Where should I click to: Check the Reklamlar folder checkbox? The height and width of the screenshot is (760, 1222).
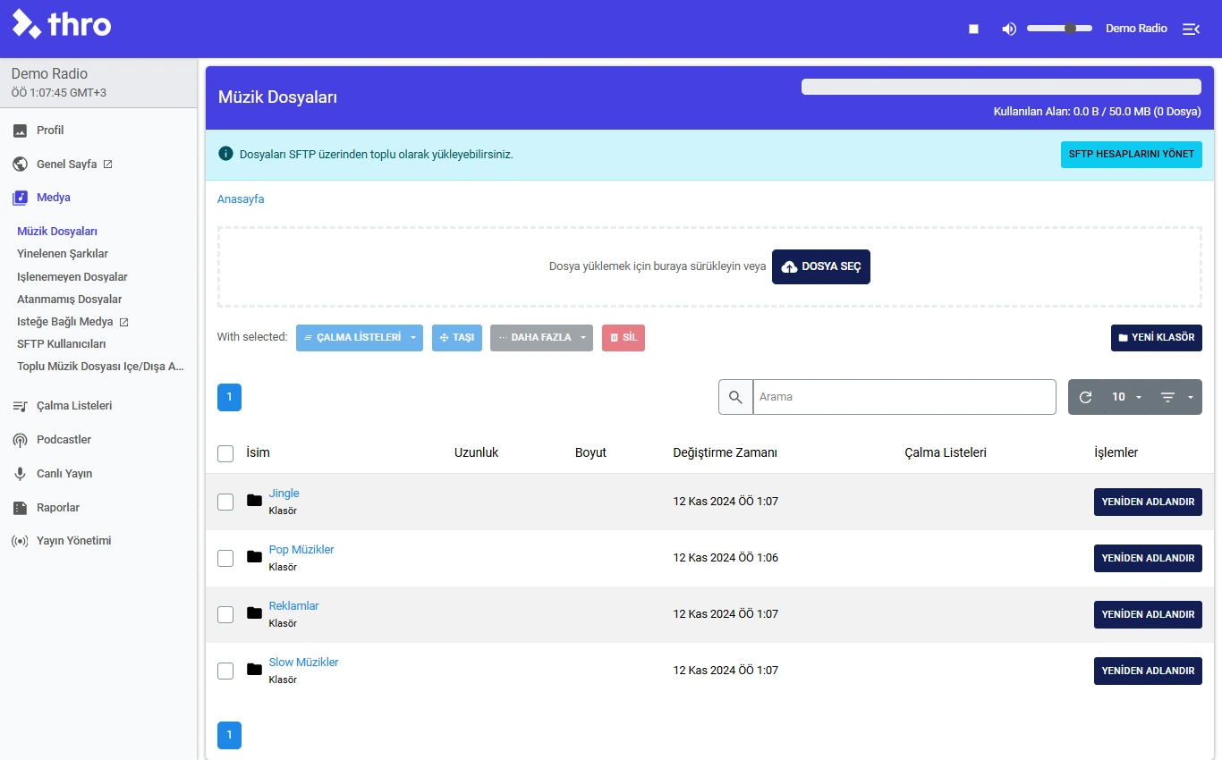[225, 614]
